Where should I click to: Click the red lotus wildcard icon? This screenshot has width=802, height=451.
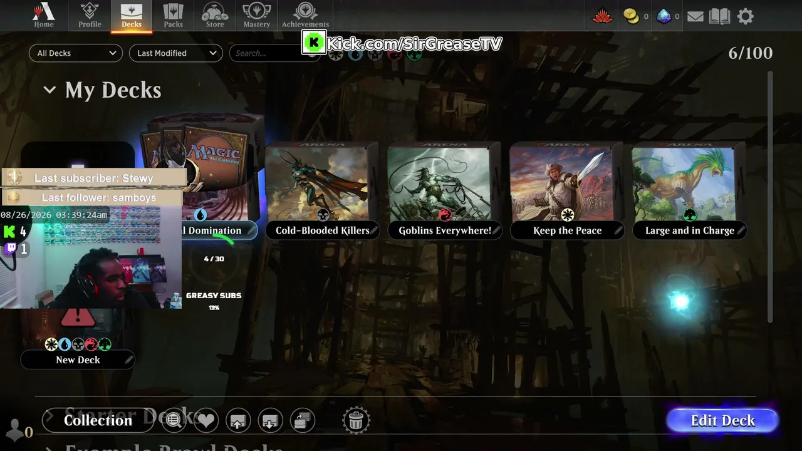point(602,16)
